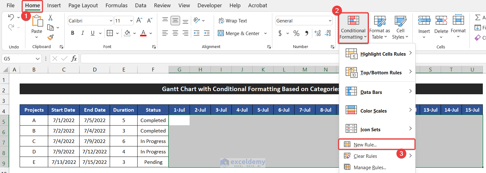Apply Percent Style format

[296, 33]
